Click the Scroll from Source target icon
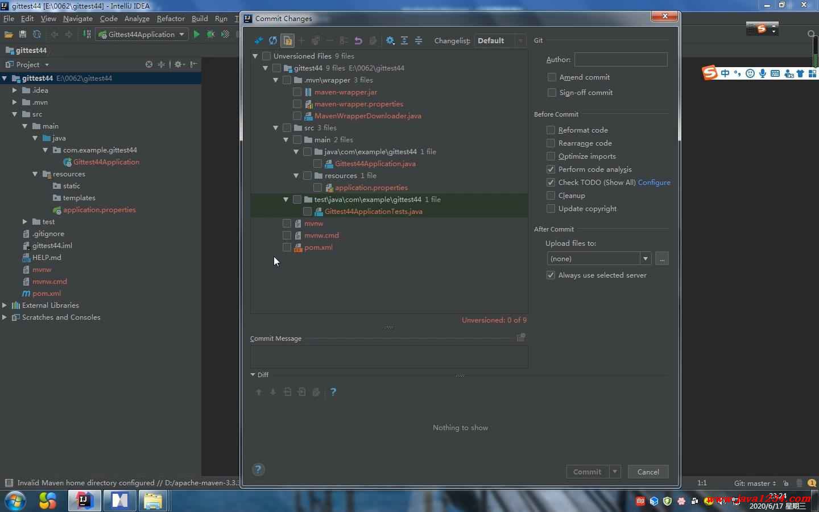The image size is (819, 512). click(x=149, y=64)
